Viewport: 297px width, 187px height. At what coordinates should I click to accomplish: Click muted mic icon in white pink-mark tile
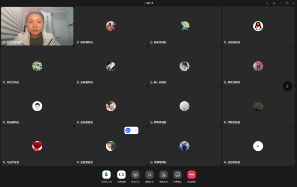(x=225, y=162)
